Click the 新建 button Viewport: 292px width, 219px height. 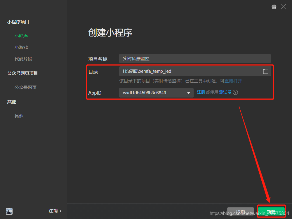tap(271, 212)
